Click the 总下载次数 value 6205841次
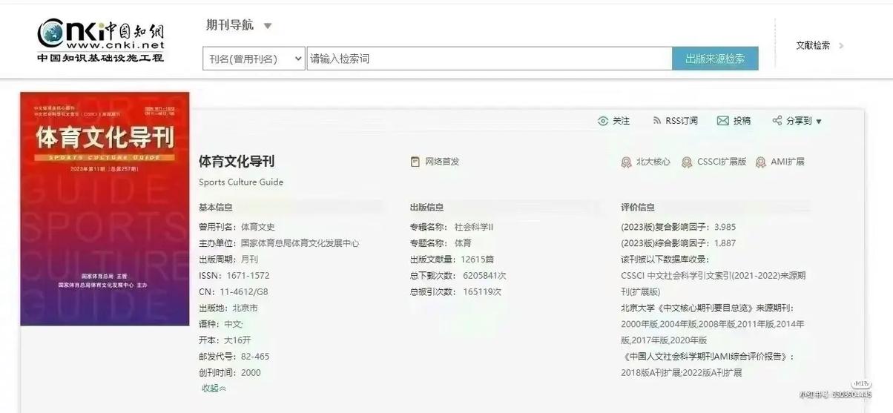The height and width of the screenshot is (413, 893). pos(484,276)
